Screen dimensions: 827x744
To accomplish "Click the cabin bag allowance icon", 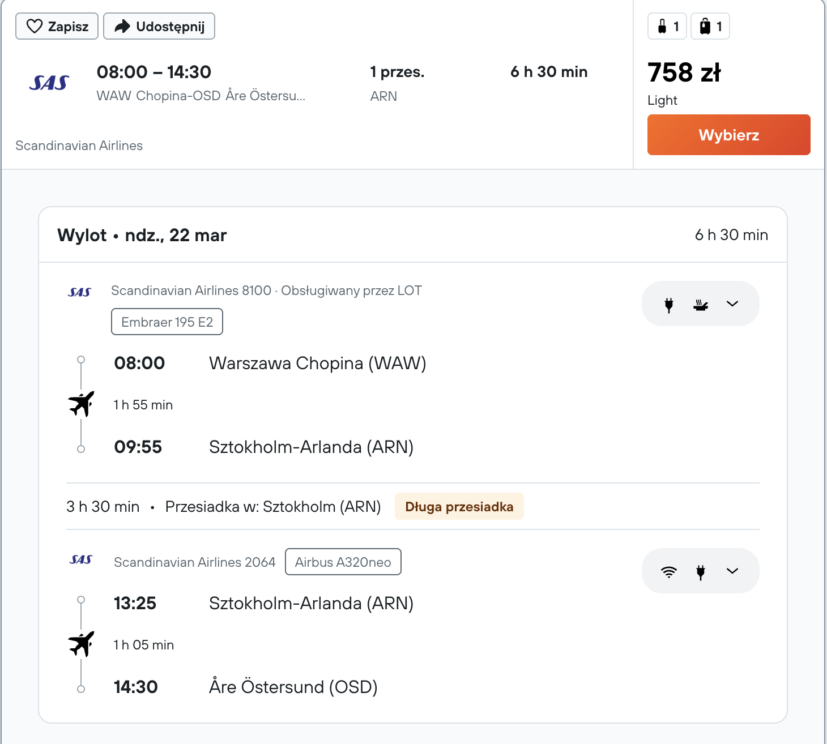I will click(x=662, y=27).
